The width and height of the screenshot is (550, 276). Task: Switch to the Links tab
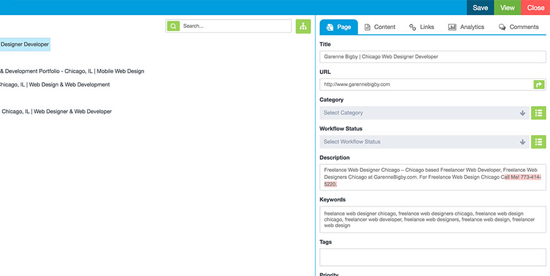(x=422, y=27)
